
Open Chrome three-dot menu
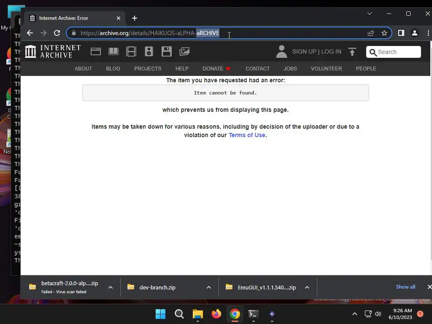428,33
